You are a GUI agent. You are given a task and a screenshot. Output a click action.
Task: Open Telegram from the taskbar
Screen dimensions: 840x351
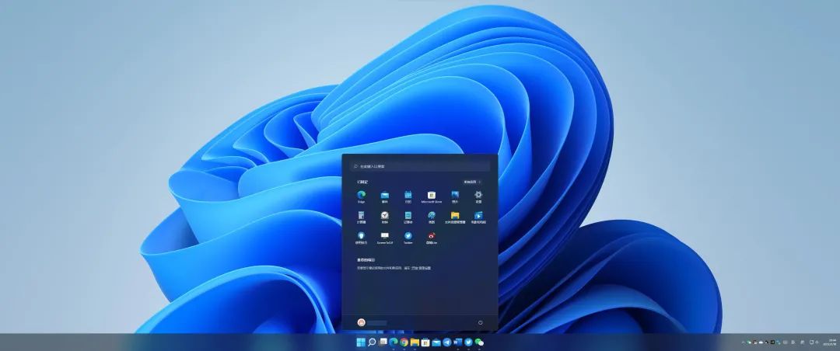click(446, 342)
